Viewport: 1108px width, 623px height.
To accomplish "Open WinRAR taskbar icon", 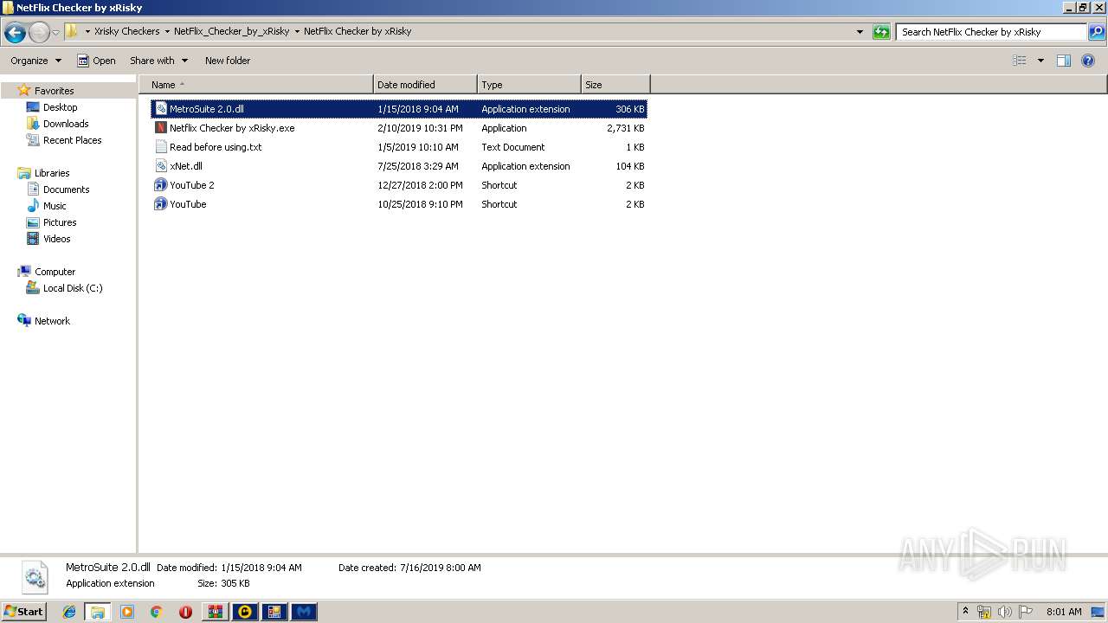I will (x=215, y=612).
